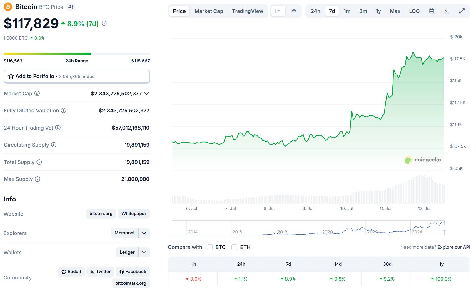Image resolution: width=476 pixels, height=288 pixels.
Task: Open bitcointalk.org community link
Action: (x=131, y=283)
